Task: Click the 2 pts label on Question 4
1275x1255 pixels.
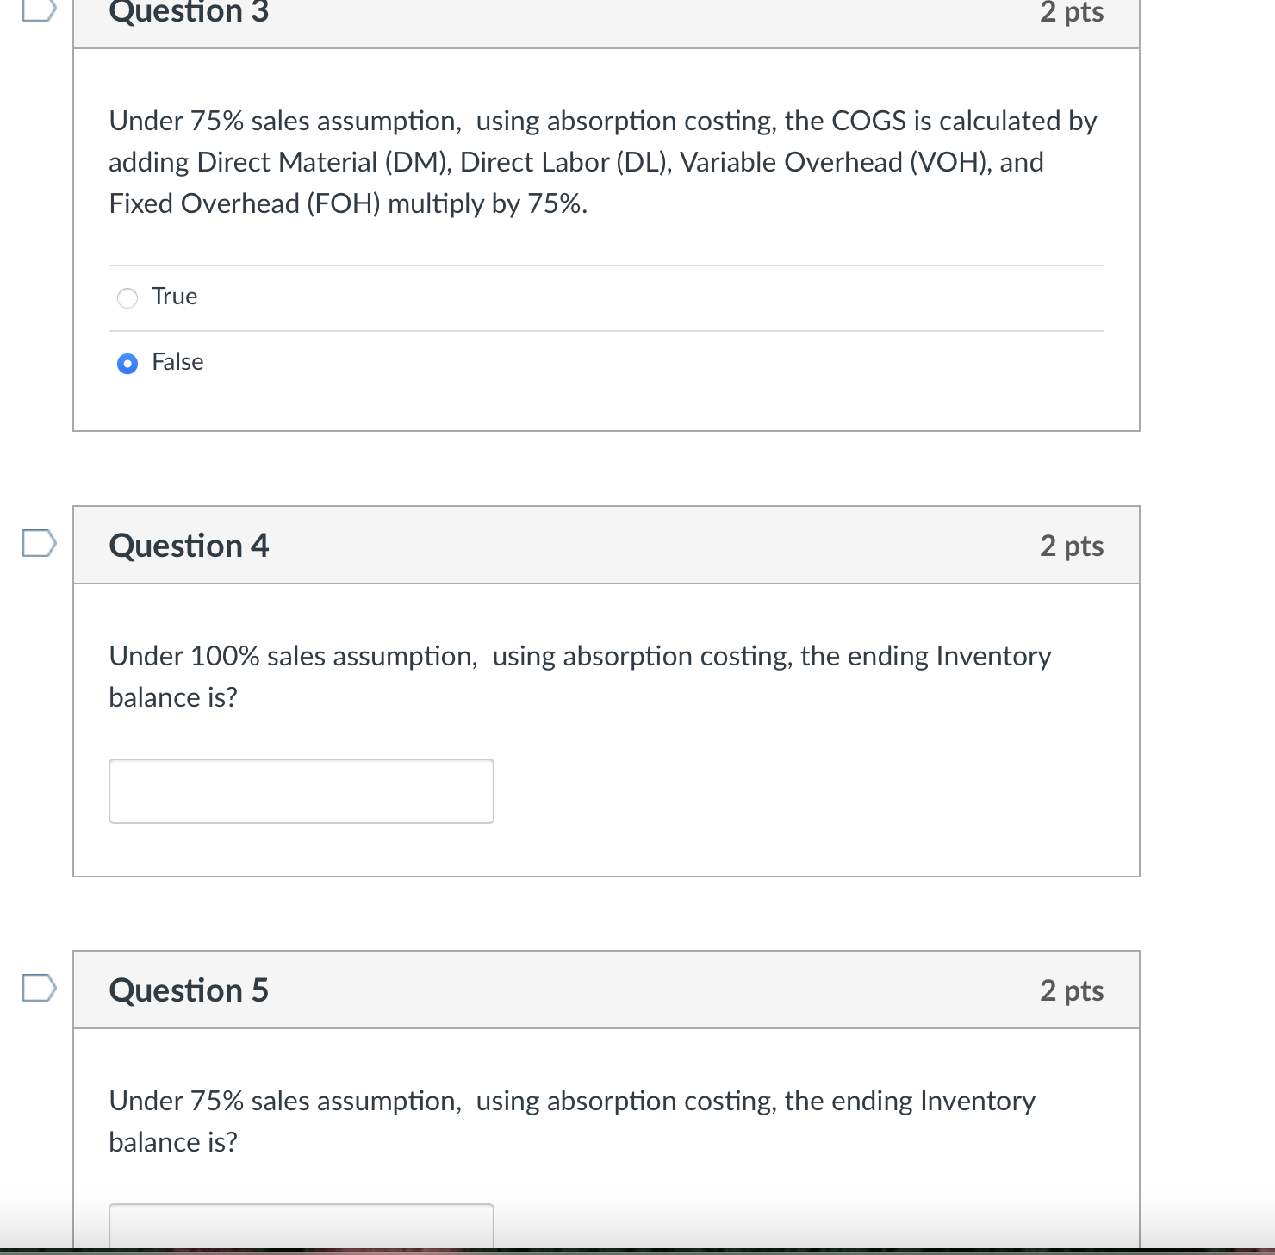Action: [1073, 545]
